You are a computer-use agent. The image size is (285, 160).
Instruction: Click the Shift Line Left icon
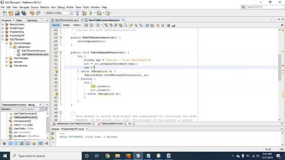point(147,25)
